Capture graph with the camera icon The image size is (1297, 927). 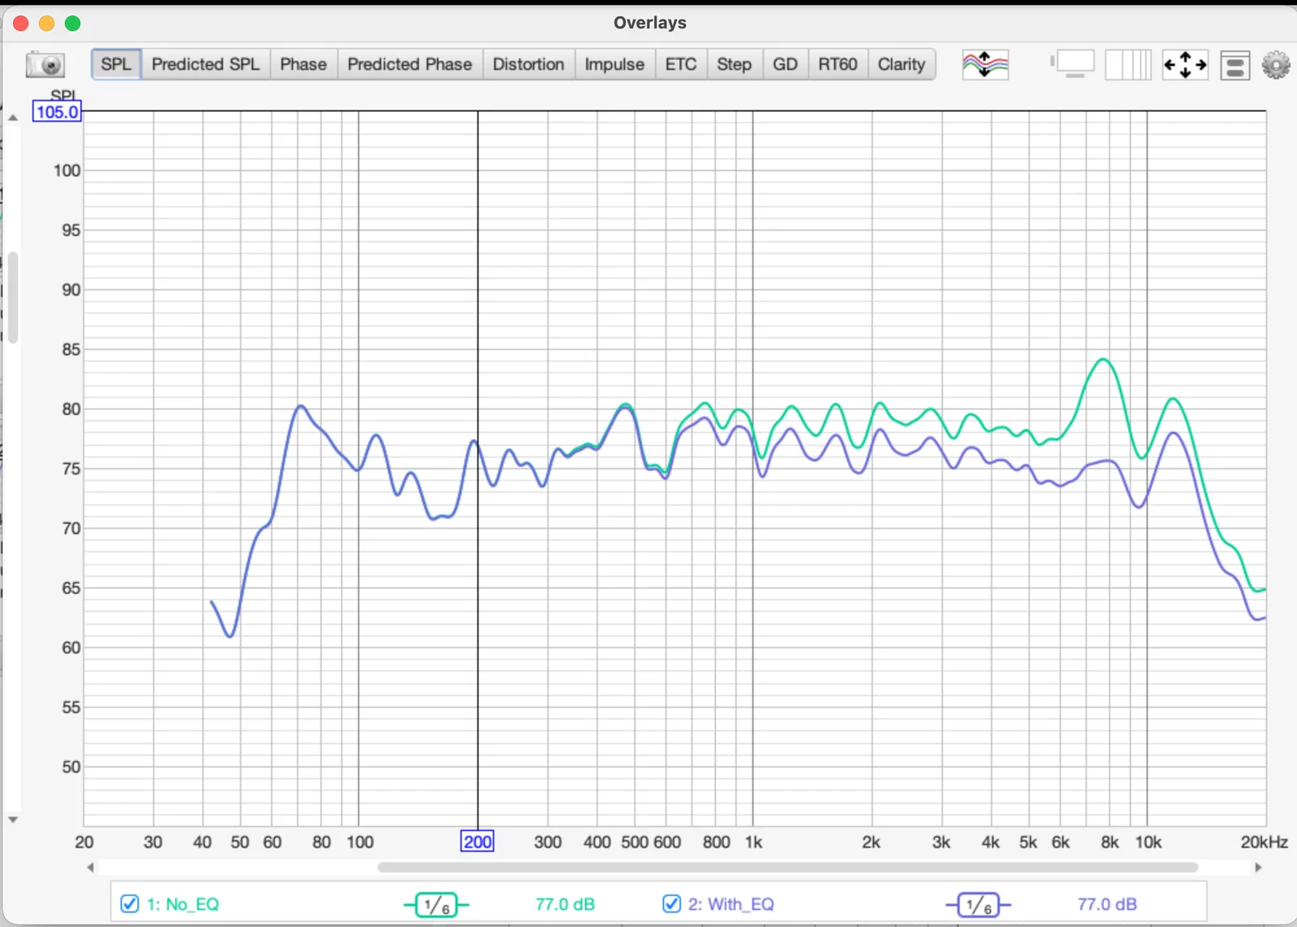click(x=45, y=64)
